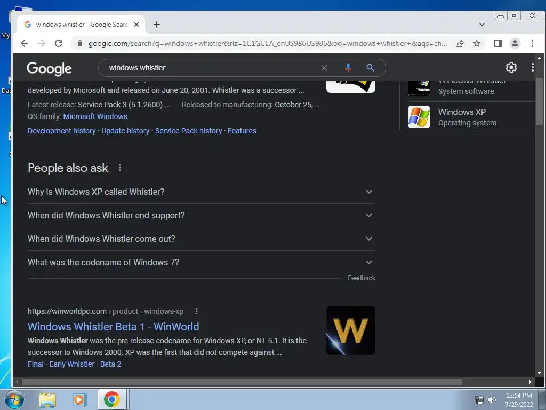Clear the search box text
The width and height of the screenshot is (546, 410).
pos(324,68)
